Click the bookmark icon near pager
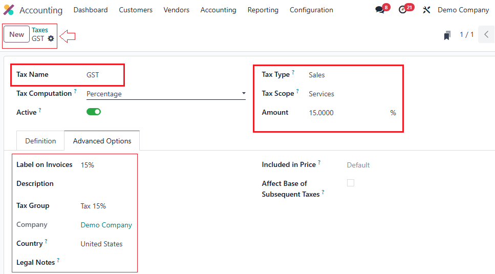This screenshot has height=274, width=495. [447, 35]
